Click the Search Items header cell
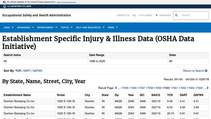The height and width of the screenshot is (119, 211). pos(45,55)
